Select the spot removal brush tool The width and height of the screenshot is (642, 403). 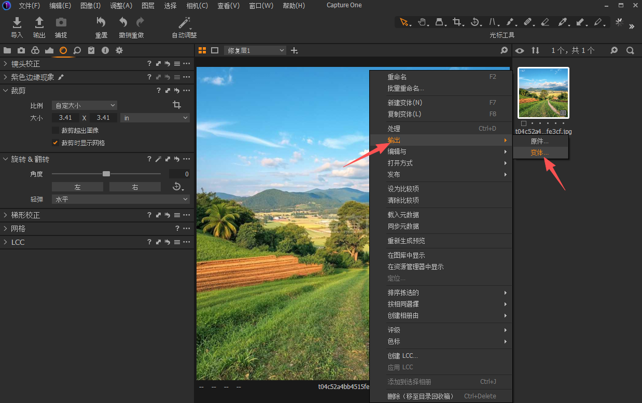[510, 22]
